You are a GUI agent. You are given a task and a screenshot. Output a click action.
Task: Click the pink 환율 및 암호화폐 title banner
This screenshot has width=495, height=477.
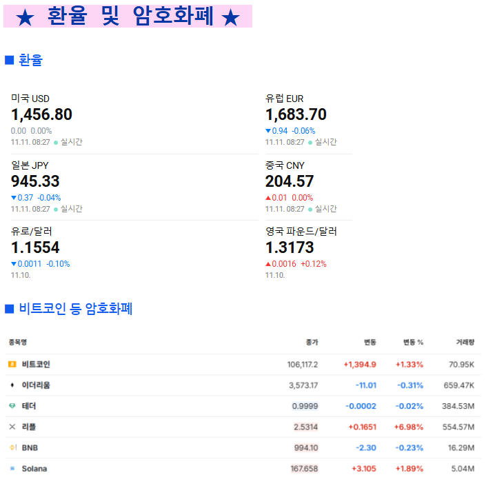coord(128,17)
